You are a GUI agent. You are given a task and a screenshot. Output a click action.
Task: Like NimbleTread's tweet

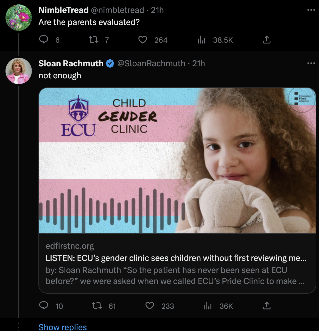143,40
